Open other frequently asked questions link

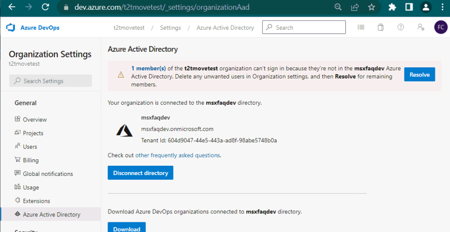coord(178,155)
